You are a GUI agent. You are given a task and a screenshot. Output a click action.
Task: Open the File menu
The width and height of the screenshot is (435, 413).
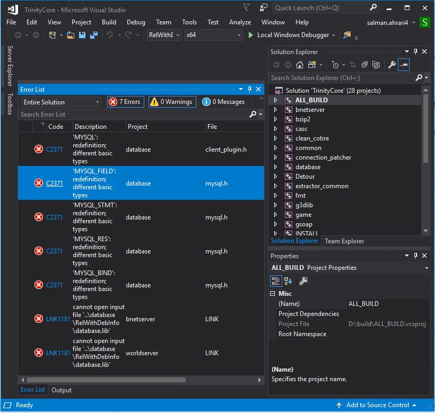coord(11,22)
